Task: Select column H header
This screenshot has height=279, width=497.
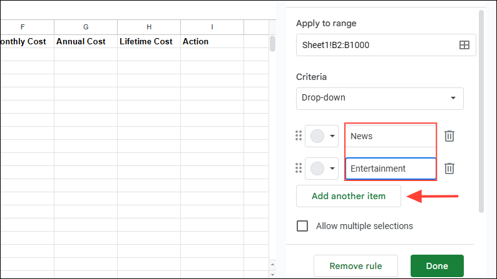Action: [149, 27]
